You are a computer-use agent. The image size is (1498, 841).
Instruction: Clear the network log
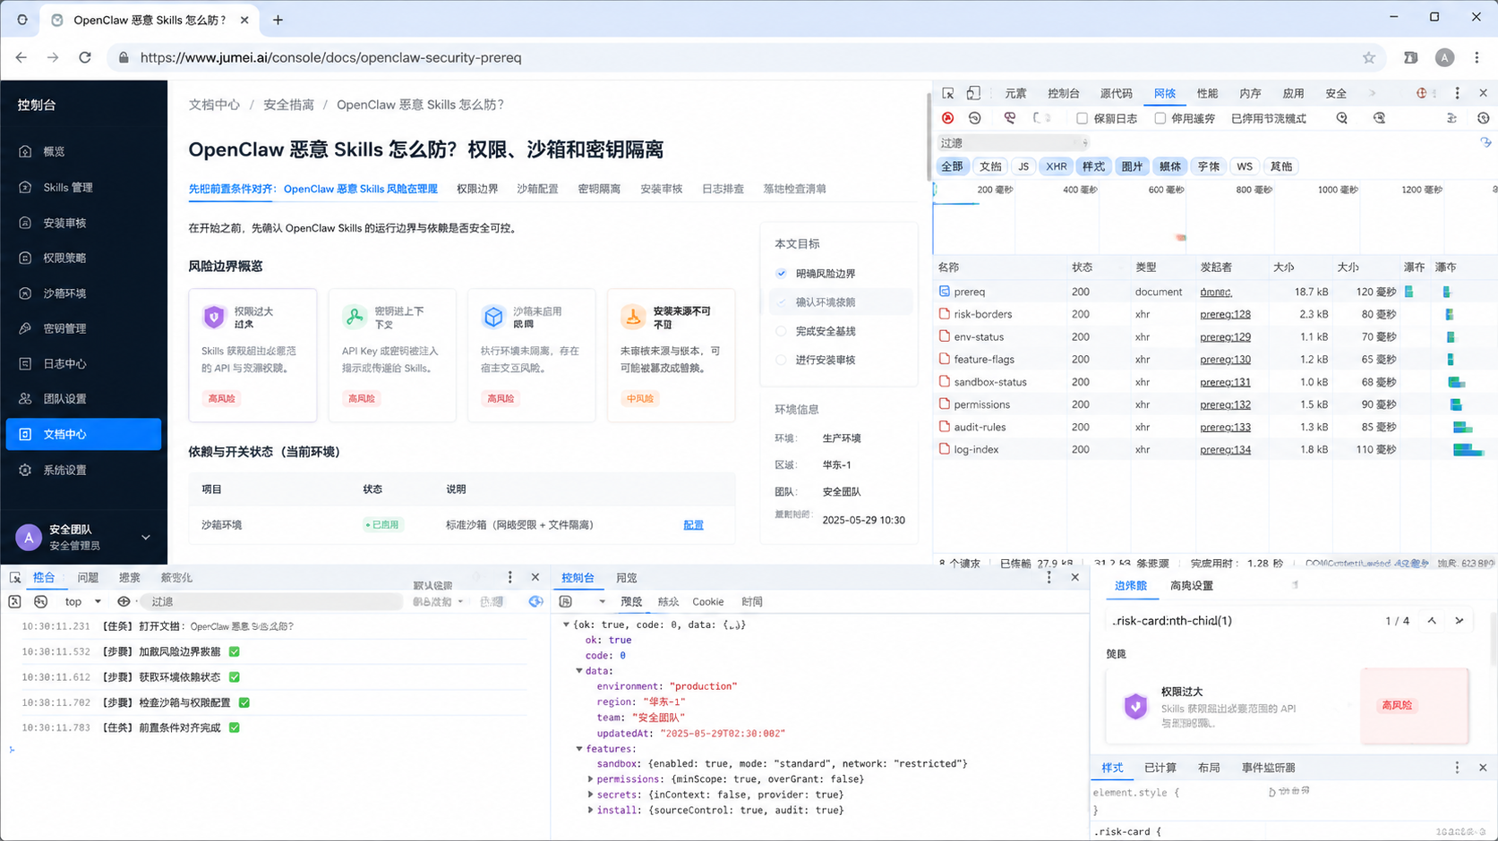point(975,118)
